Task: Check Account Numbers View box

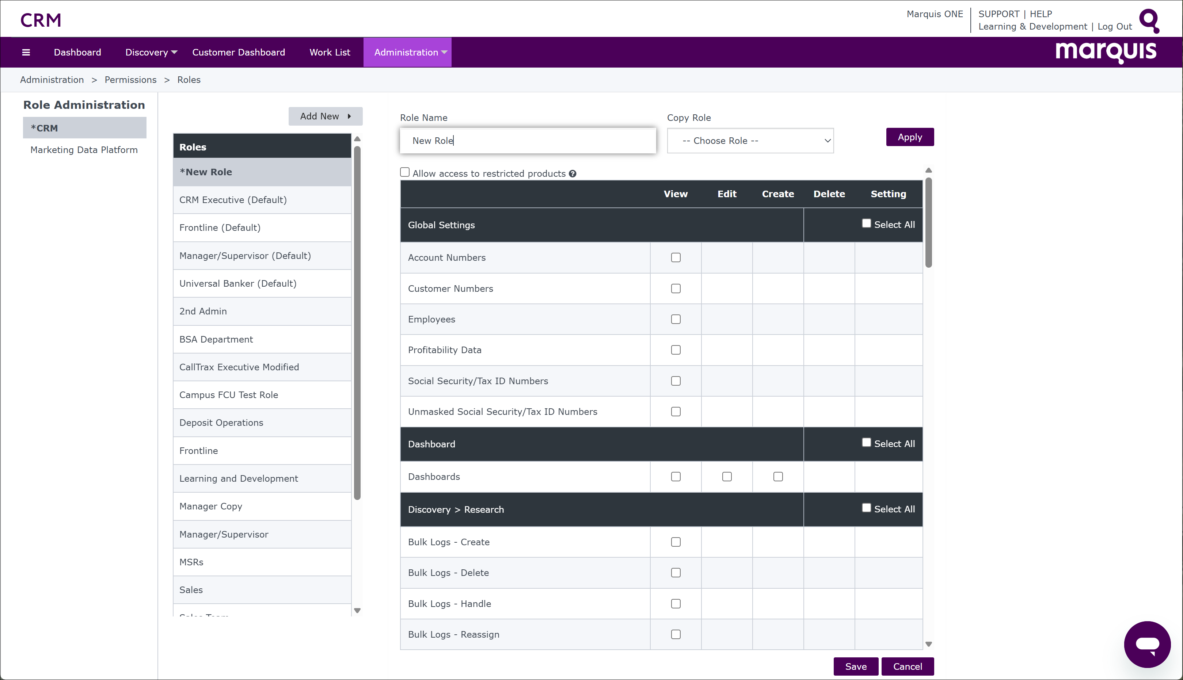Action: (x=676, y=257)
